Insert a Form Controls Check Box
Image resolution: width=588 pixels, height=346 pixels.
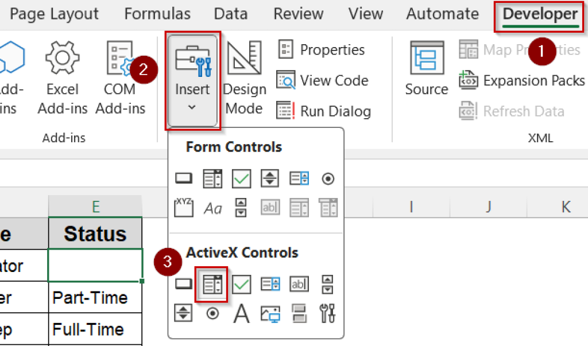click(x=241, y=178)
